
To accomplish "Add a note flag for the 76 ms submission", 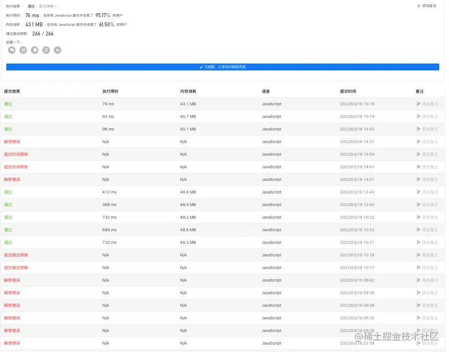I will coord(427,104).
